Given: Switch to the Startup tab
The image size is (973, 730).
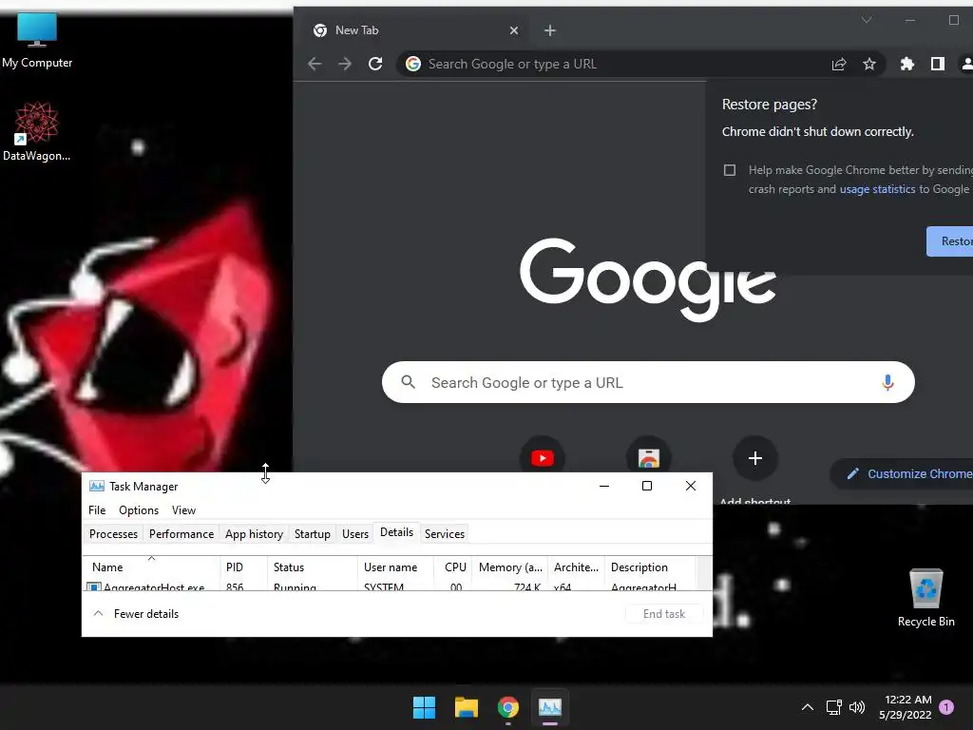Looking at the screenshot, I should pyautogui.click(x=312, y=534).
